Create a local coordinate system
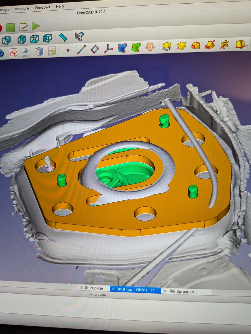This screenshot has width=251, height=334. pyautogui.click(x=108, y=48)
